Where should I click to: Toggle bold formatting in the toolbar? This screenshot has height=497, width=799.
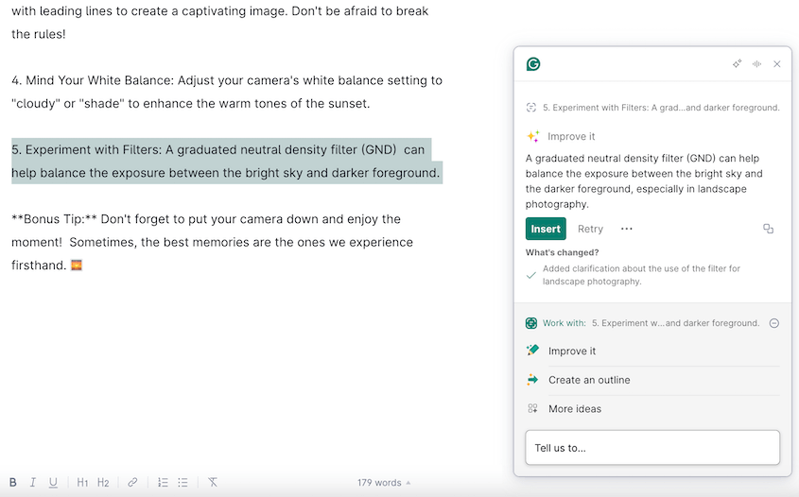[13, 482]
